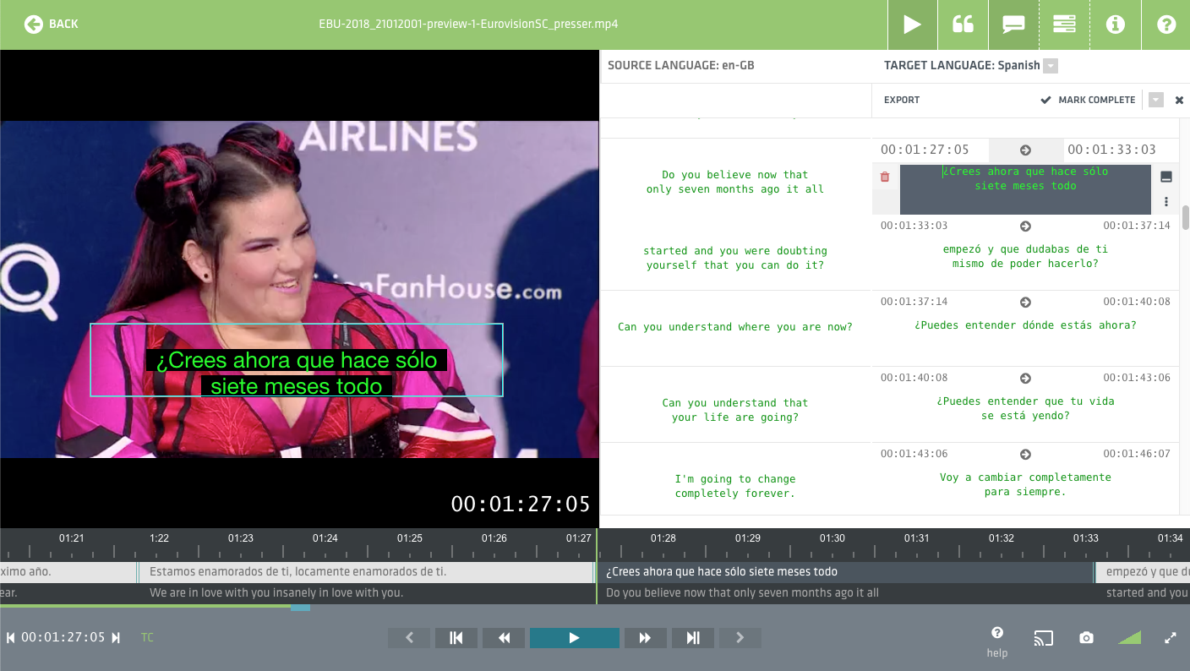Open the subtitle list view icon

(x=1064, y=25)
